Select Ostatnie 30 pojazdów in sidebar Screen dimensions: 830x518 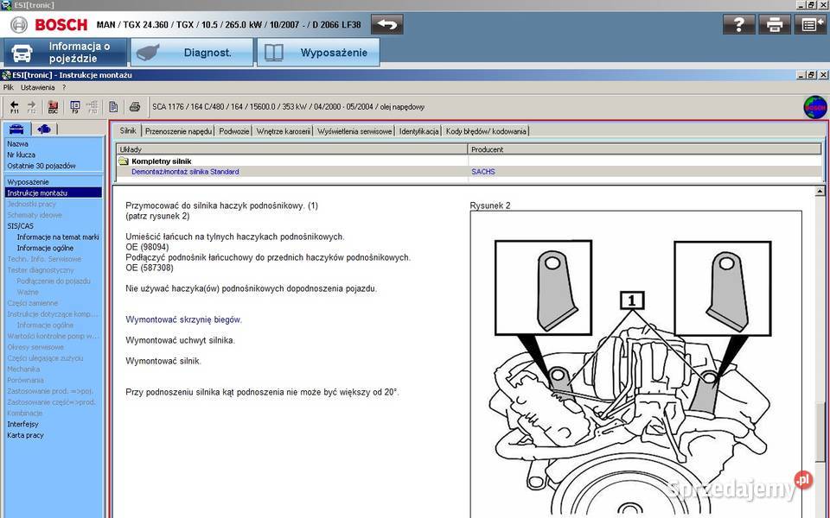(41, 166)
